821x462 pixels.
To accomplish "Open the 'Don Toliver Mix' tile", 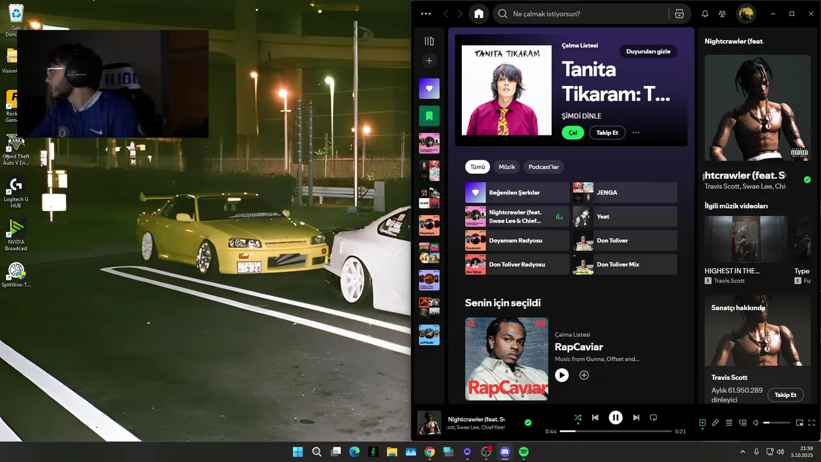I will pyautogui.click(x=625, y=264).
